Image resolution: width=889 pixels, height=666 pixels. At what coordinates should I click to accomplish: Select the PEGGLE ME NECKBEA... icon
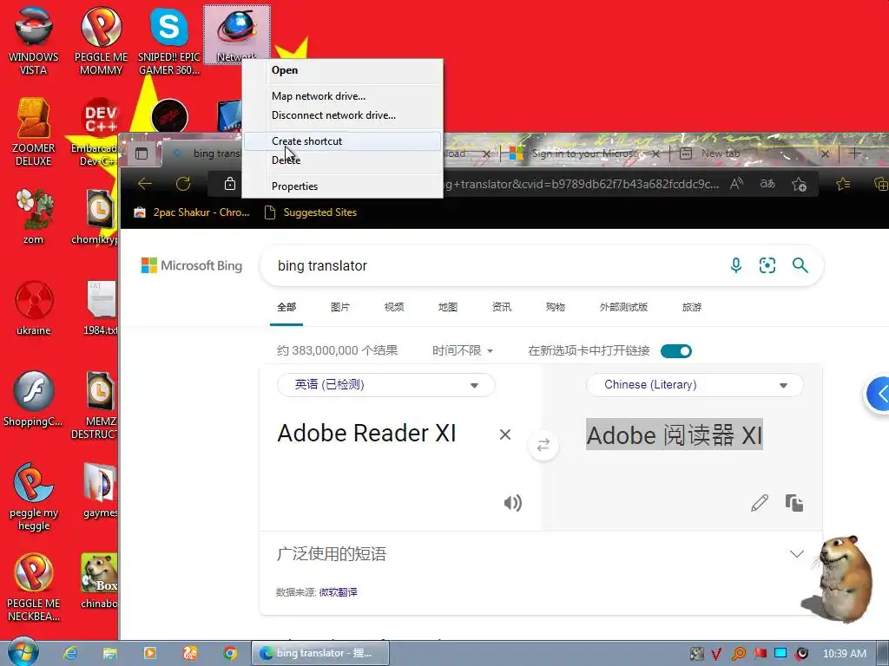pos(34,587)
